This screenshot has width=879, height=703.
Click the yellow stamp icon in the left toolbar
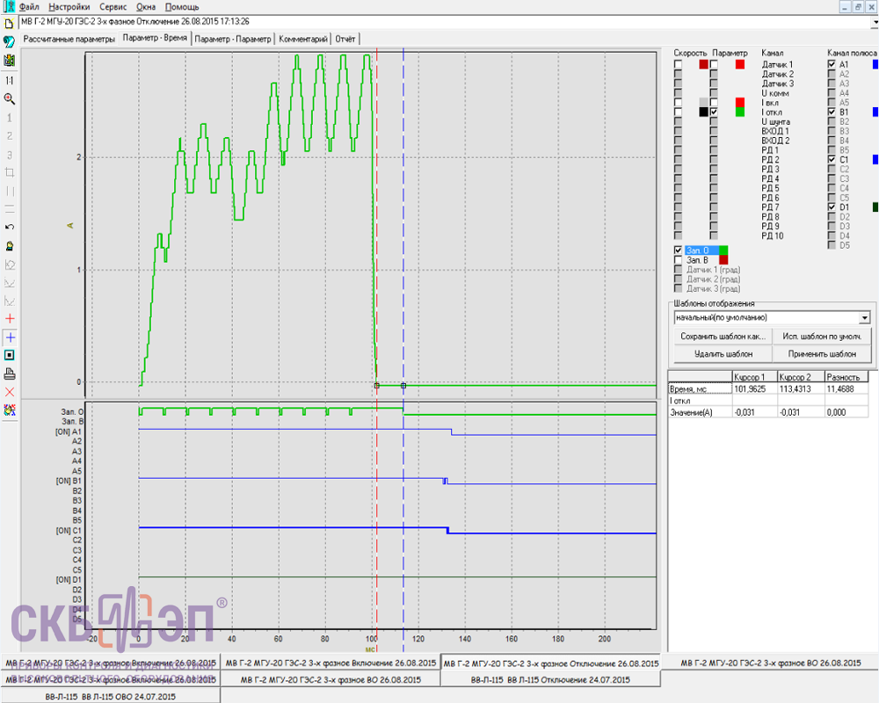(9, 246)
